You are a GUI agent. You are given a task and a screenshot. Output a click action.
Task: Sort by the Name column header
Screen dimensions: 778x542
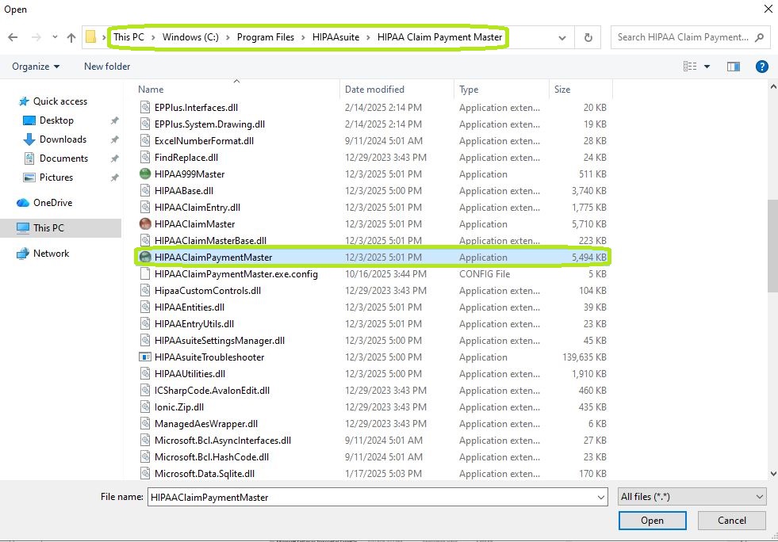coord(151,90)
